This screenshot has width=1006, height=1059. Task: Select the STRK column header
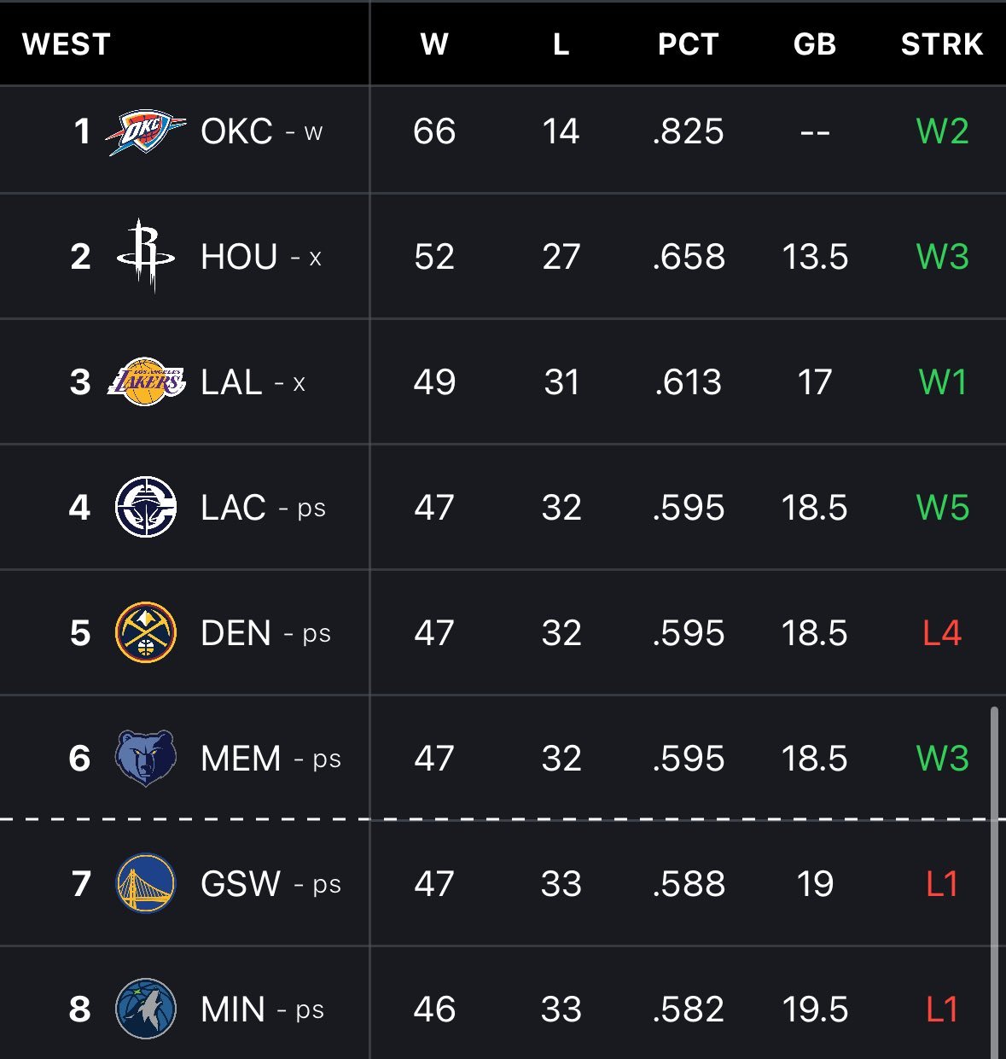[x=942, y=44]
